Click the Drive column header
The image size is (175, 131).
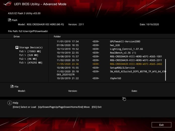click(17, 37)
